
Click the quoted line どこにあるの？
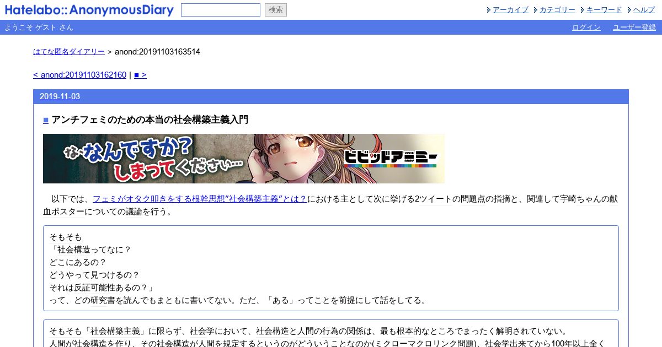tap(78, 262)
